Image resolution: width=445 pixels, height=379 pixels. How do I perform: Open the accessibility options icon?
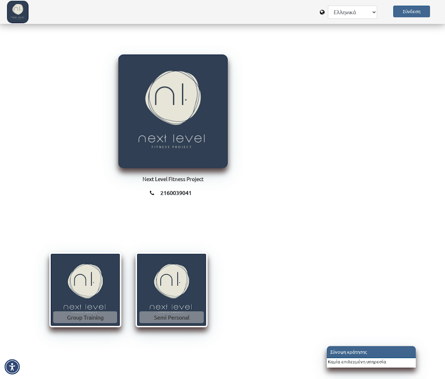pyautogui.click(x=12, y=367)
